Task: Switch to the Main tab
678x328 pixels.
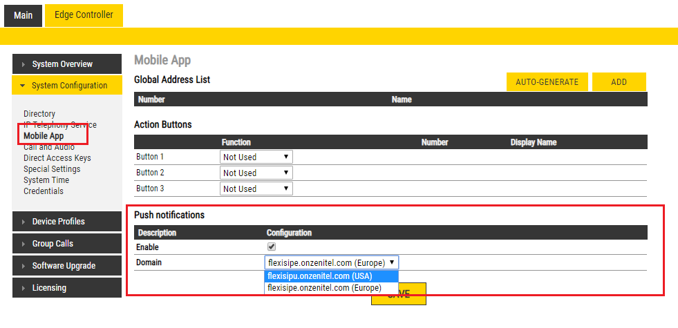Action: 23,15
